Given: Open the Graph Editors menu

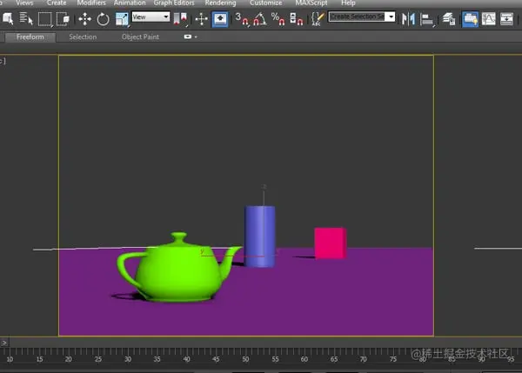Looking at the screenshot, I should (174, 3).
